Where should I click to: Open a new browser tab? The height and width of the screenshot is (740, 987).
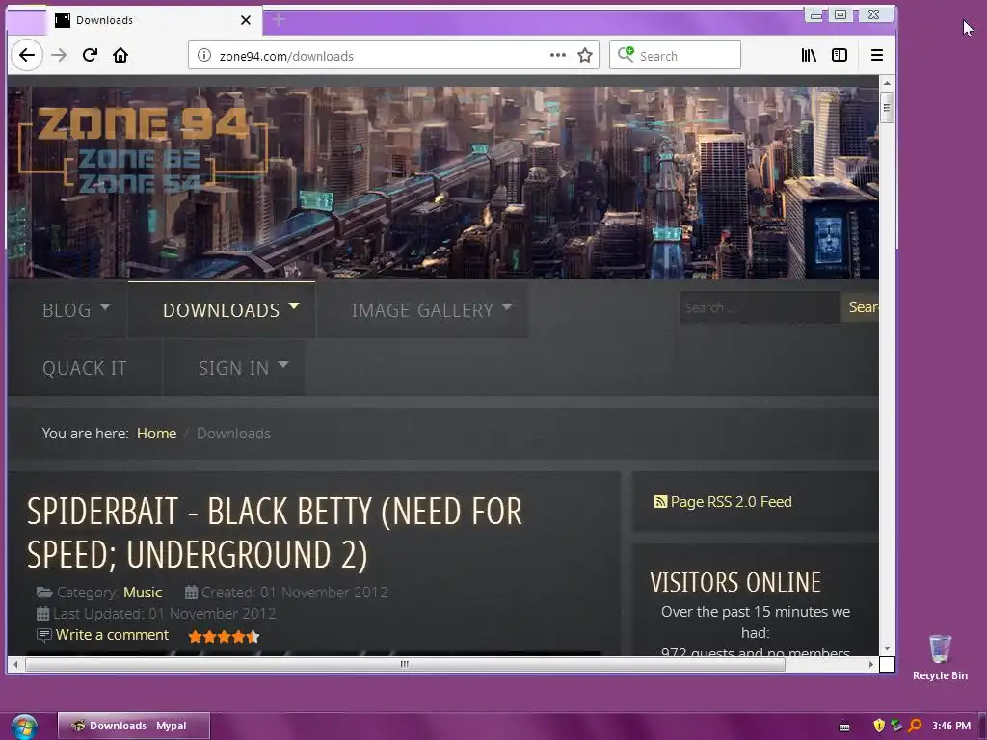pyautogui.click(x=279, y=20)
